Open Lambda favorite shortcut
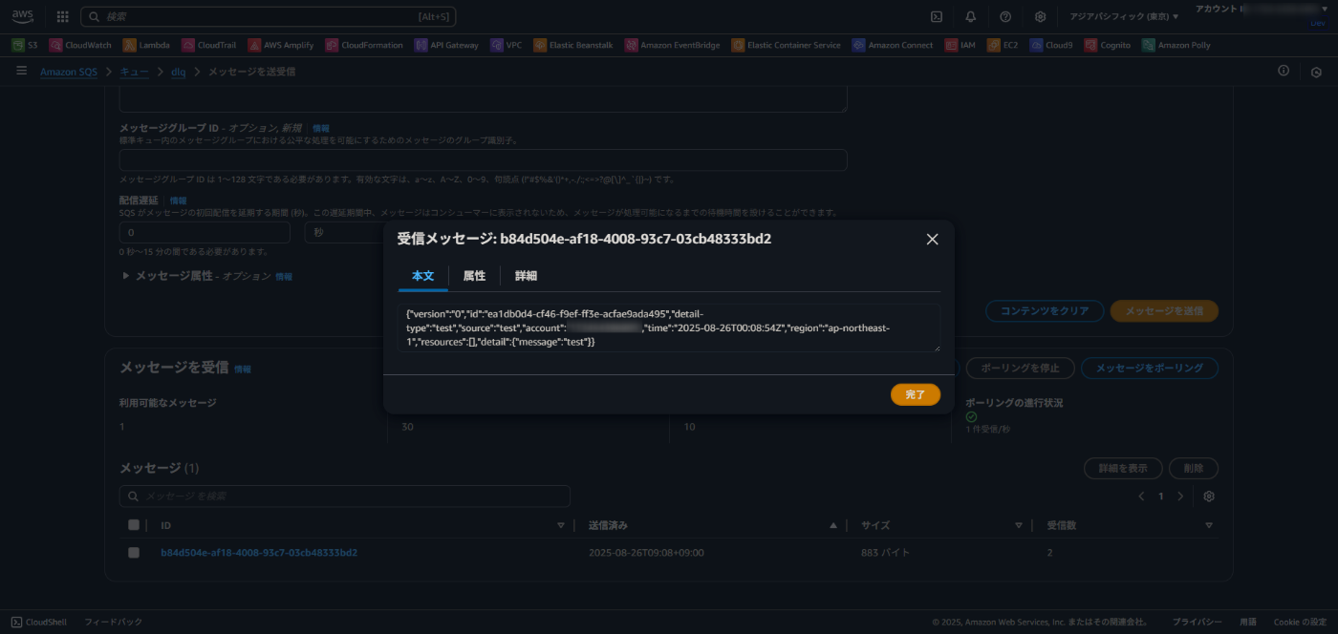Screen dimensions: 1338x634 click(146, 45)
